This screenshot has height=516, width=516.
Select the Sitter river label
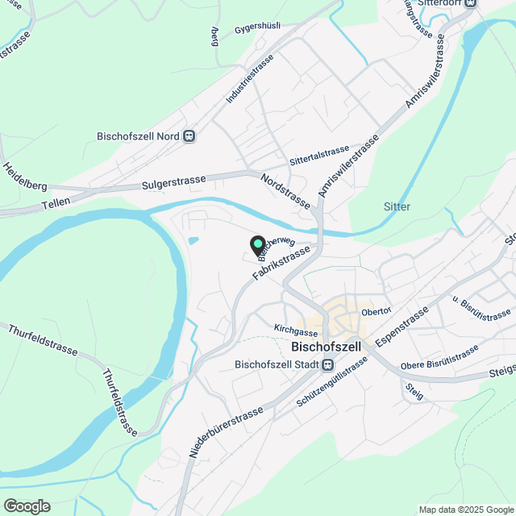pyautogui.click(x=397, y=206)
